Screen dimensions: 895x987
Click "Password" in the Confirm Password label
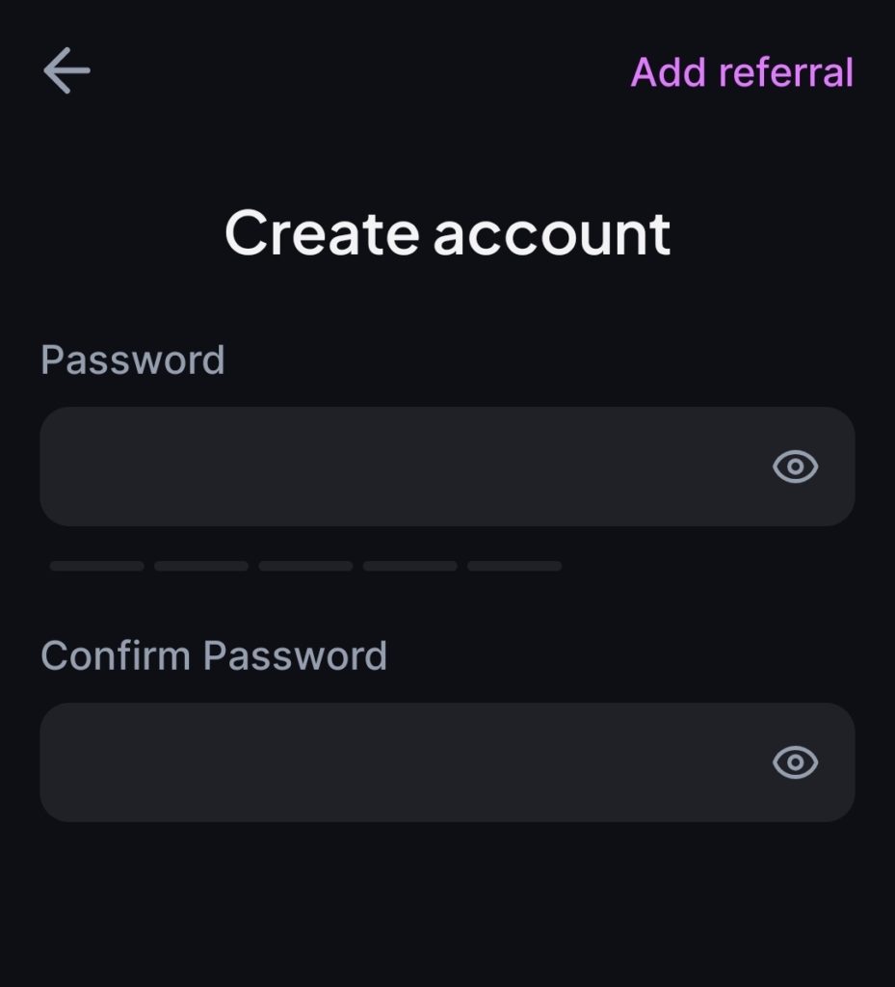pos(295,656)
